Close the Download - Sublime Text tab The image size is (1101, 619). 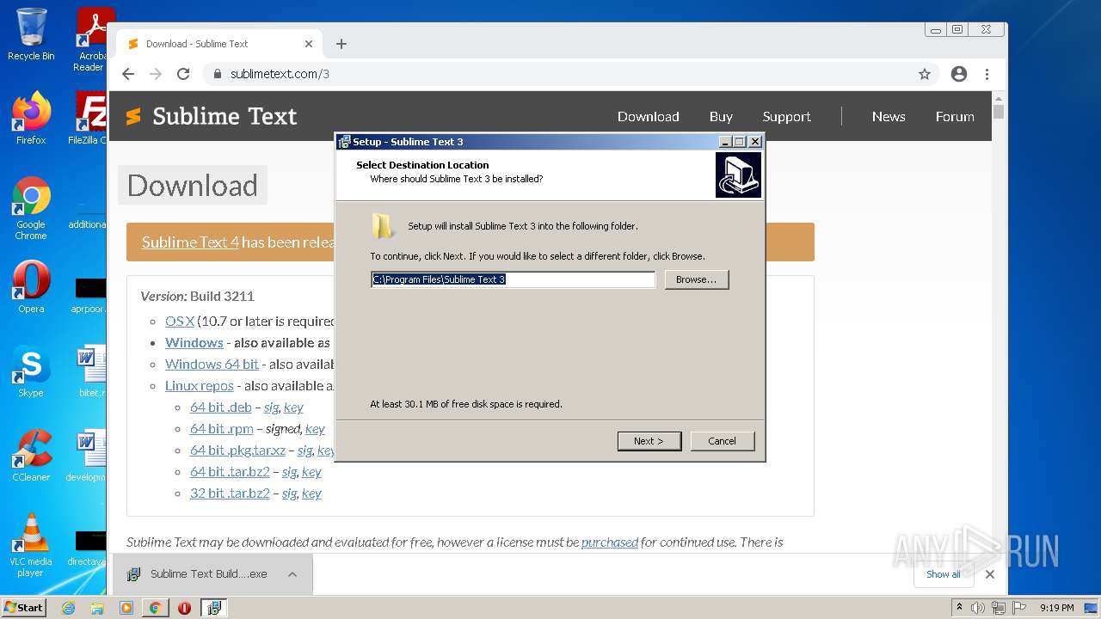[309, 44]
